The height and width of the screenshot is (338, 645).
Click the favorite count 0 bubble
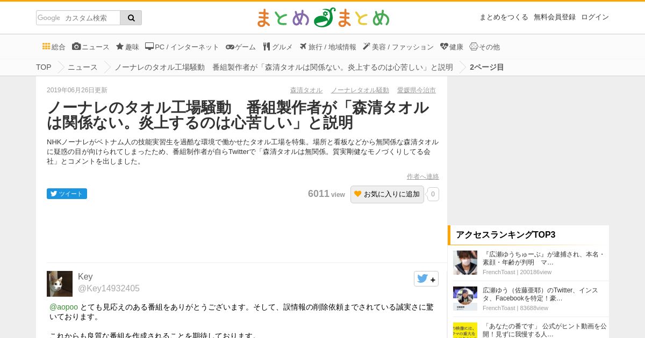tap(433, 194)
